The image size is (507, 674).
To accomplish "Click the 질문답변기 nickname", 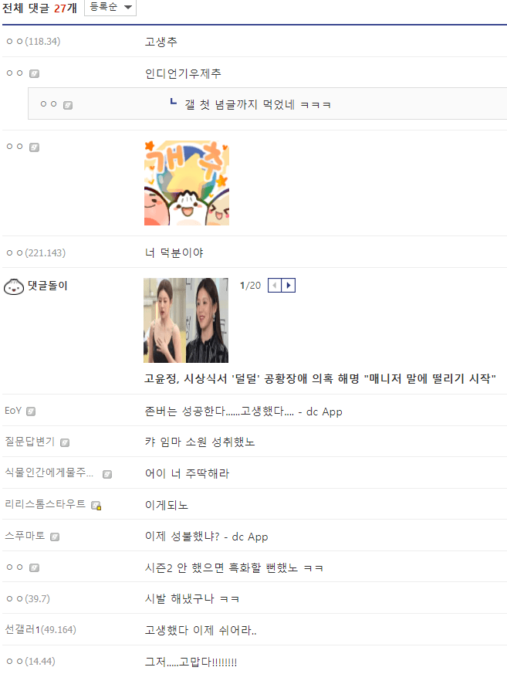I will [29, 442].
